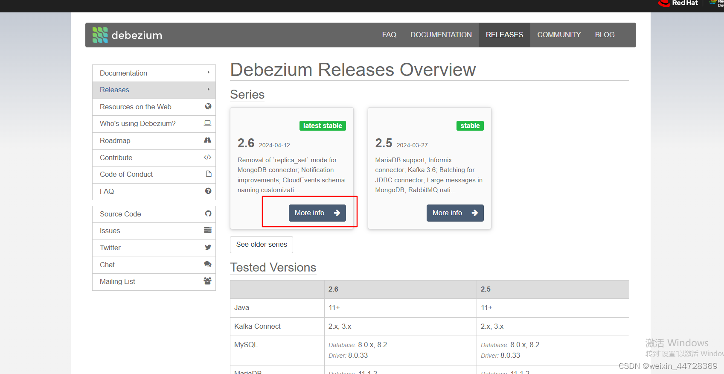The image size is (724, 374).
Task: Select the RELEASES navigation tab
Action: [504, 35]
